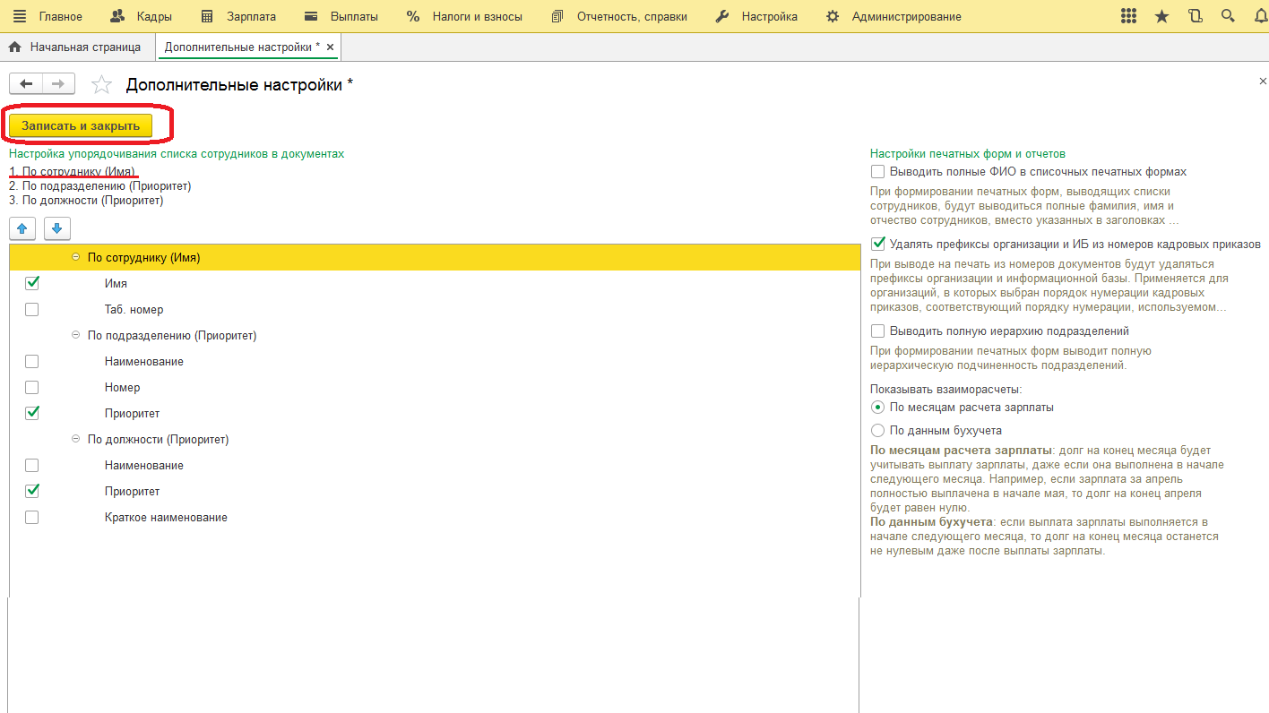Viewport: 1269px width, 713px height.
Task: Collapse the По должности (Приоритет) group
Action: click(76, 439)
